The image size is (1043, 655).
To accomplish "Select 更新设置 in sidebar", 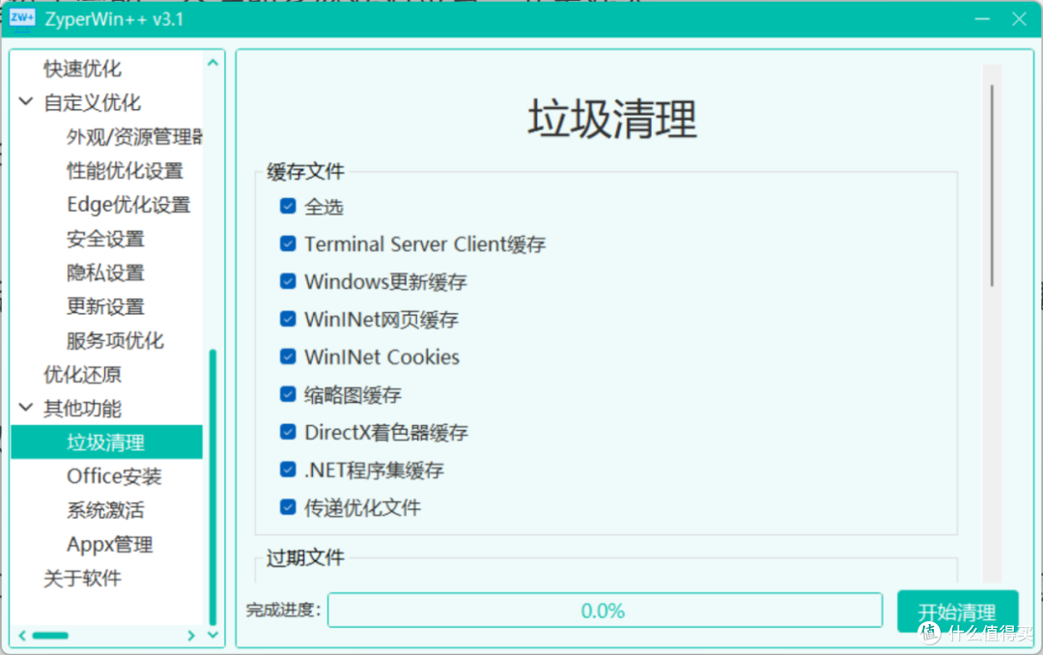I will [x=105, y=306].
